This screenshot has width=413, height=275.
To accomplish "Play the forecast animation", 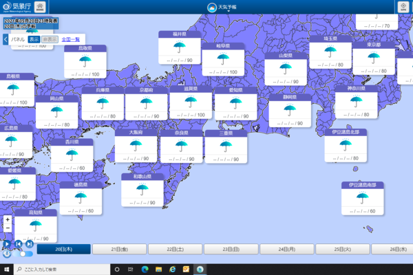I will coord(7,244).
